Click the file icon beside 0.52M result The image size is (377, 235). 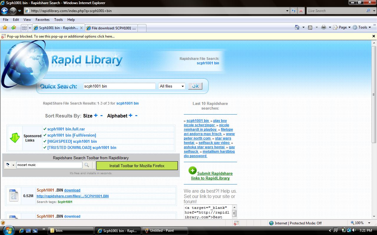14,195
